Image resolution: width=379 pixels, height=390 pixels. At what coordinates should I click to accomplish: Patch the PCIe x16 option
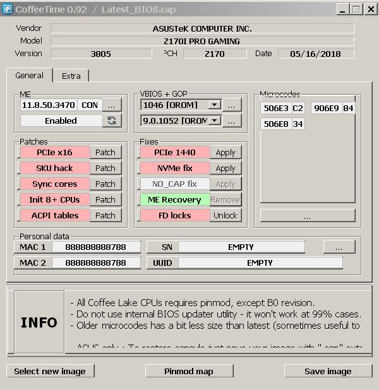click(105, 152)
